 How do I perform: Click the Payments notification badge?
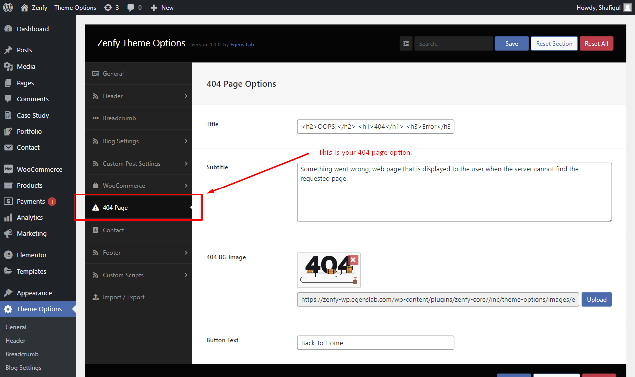(52, 201)
